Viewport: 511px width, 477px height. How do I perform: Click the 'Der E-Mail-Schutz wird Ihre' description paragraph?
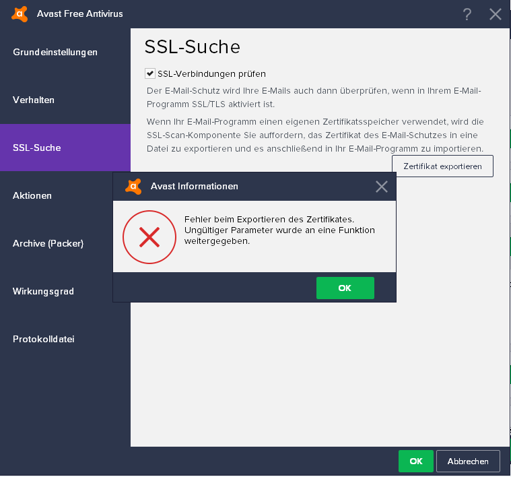[x=314, y=98]
